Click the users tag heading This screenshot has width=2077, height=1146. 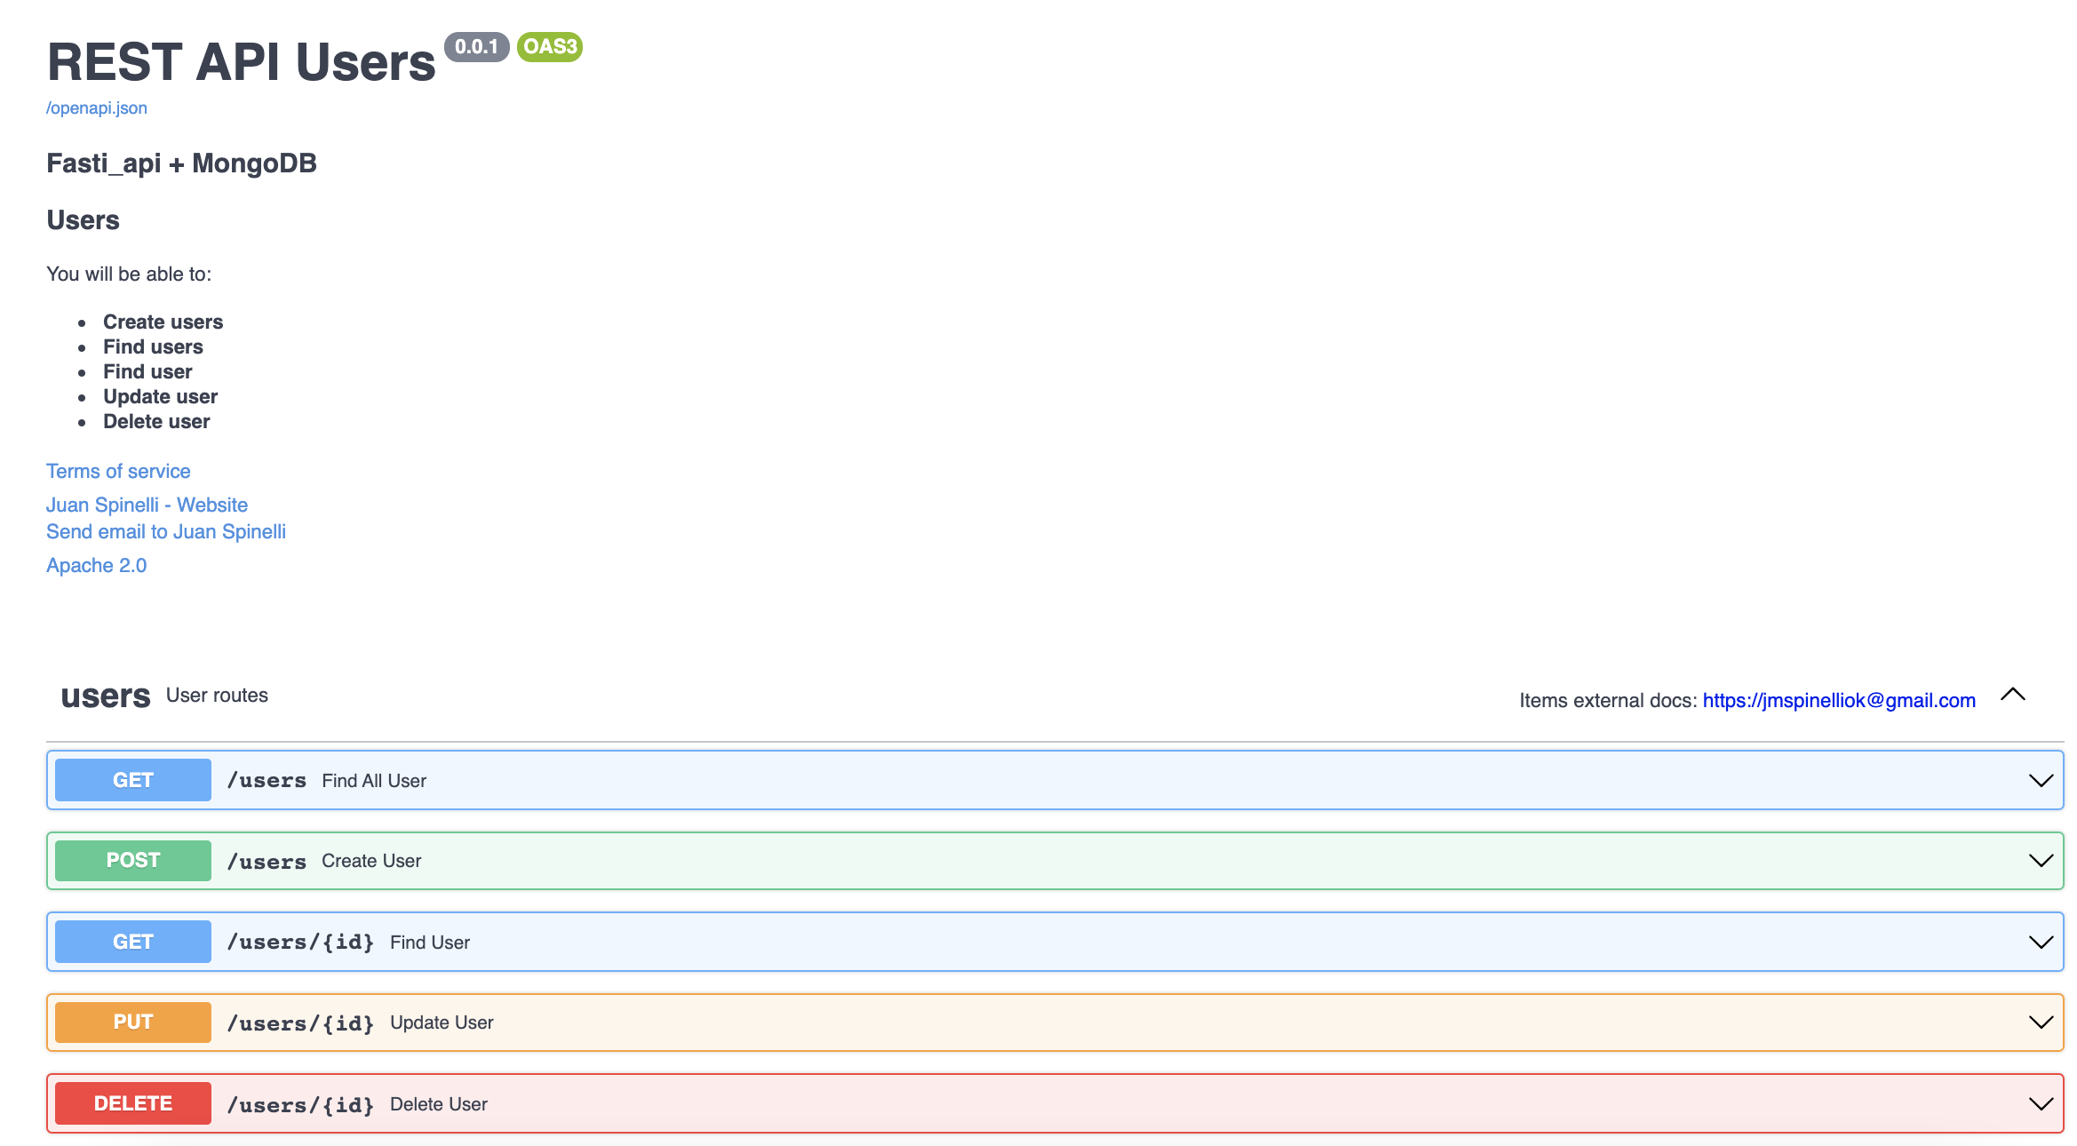click(106, 696)
